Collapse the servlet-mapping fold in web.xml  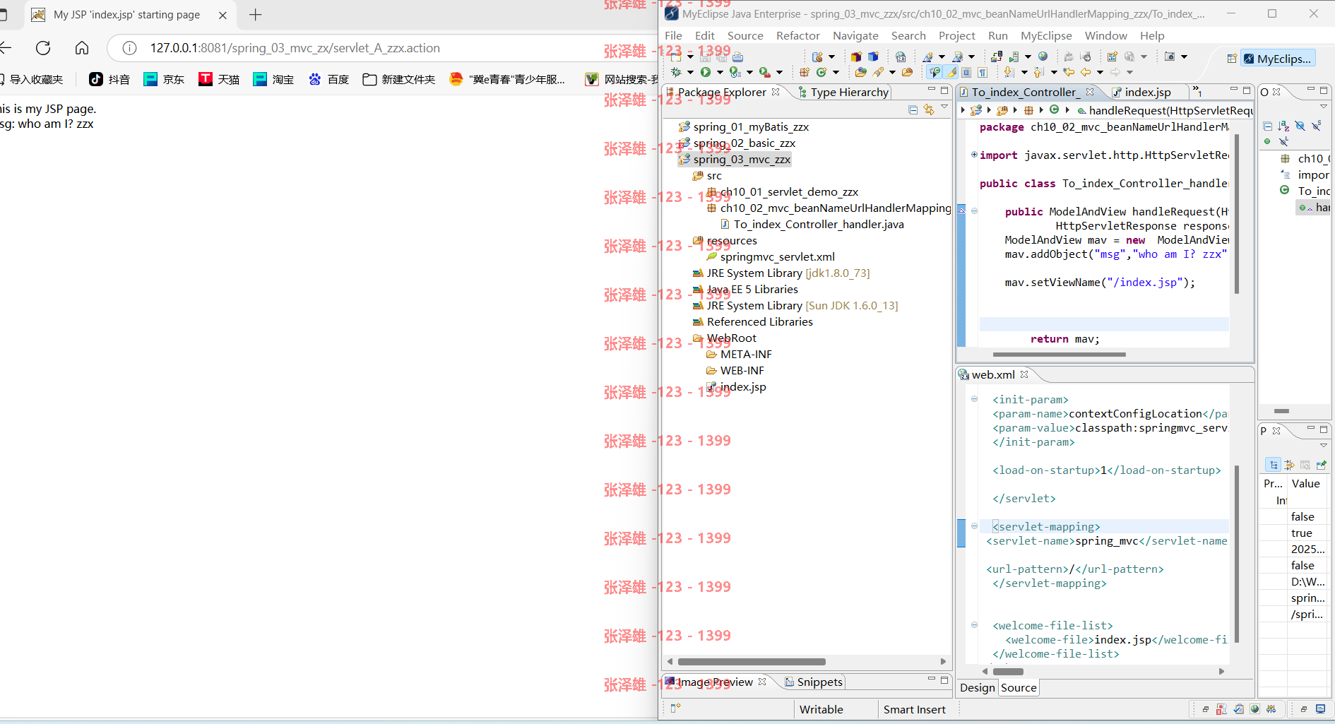(974, 526)
